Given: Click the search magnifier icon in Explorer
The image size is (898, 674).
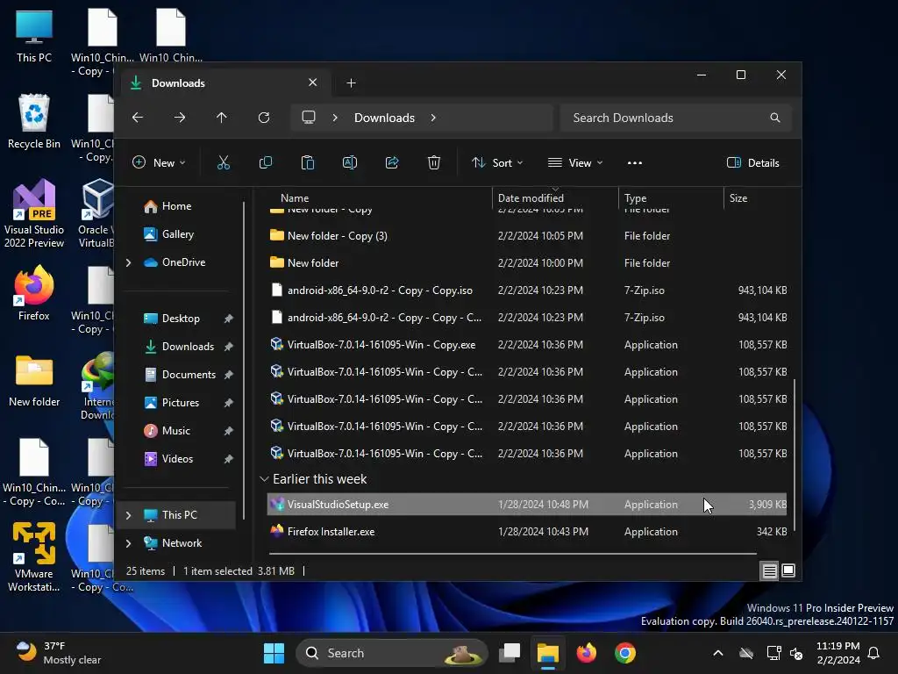Looking at the screenshot, I should click(x=775, y=118).
